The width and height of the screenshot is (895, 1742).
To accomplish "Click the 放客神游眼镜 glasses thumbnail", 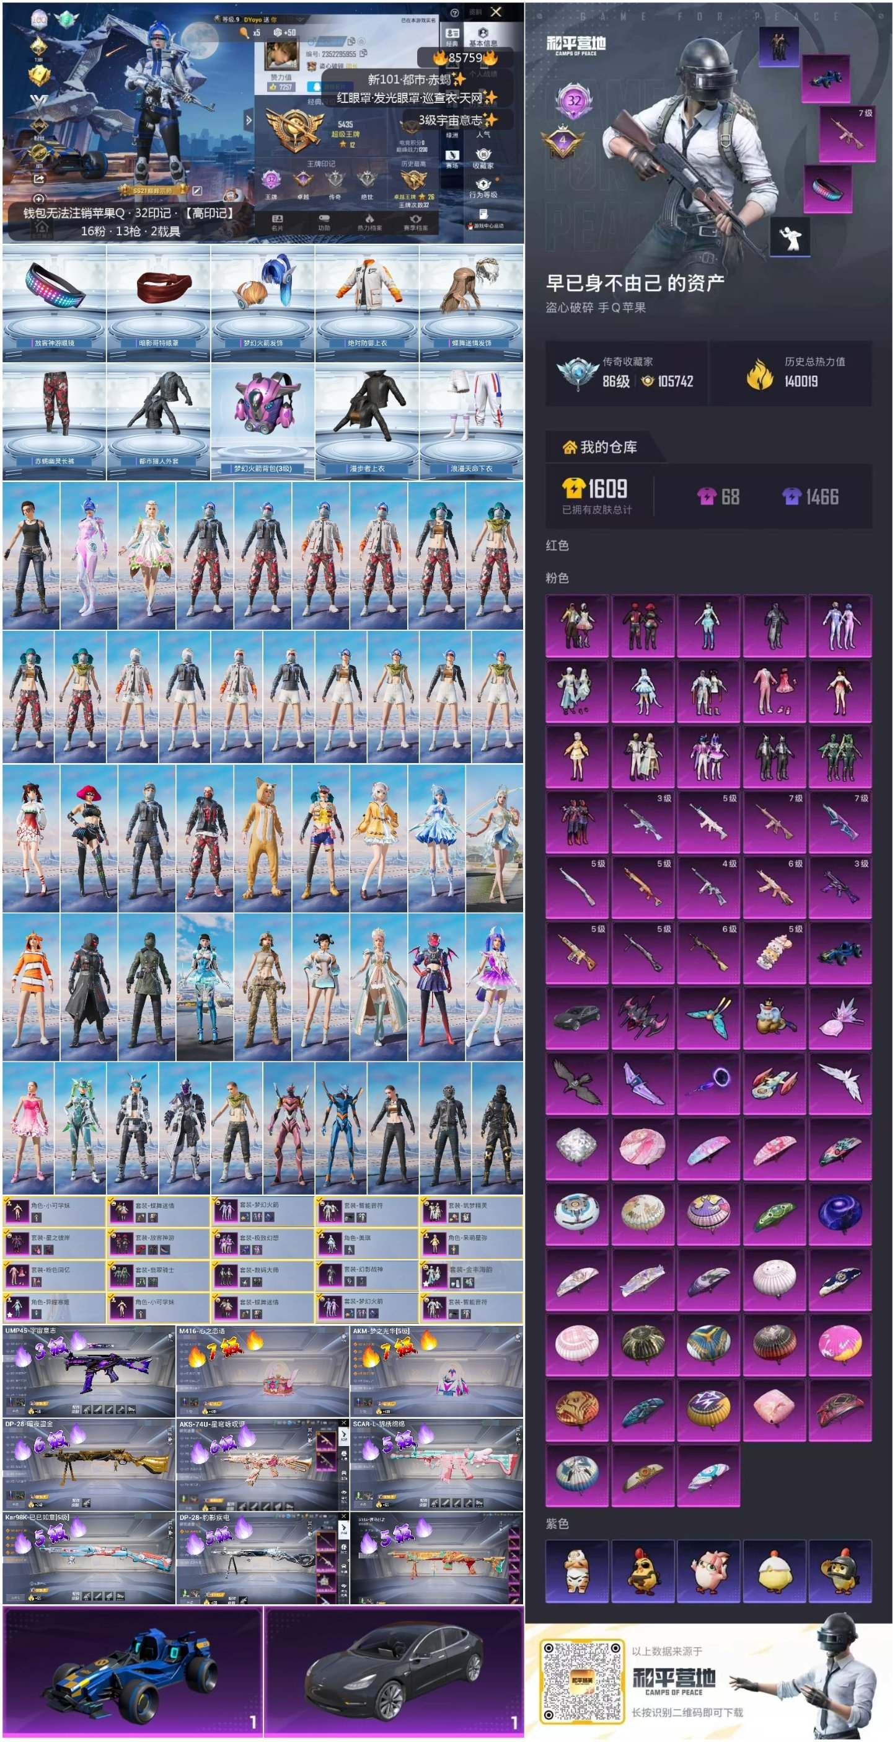I will tap(55, 303).
